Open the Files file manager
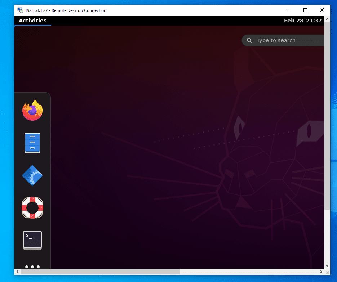The image size is (337, 282). pos(32,143)
